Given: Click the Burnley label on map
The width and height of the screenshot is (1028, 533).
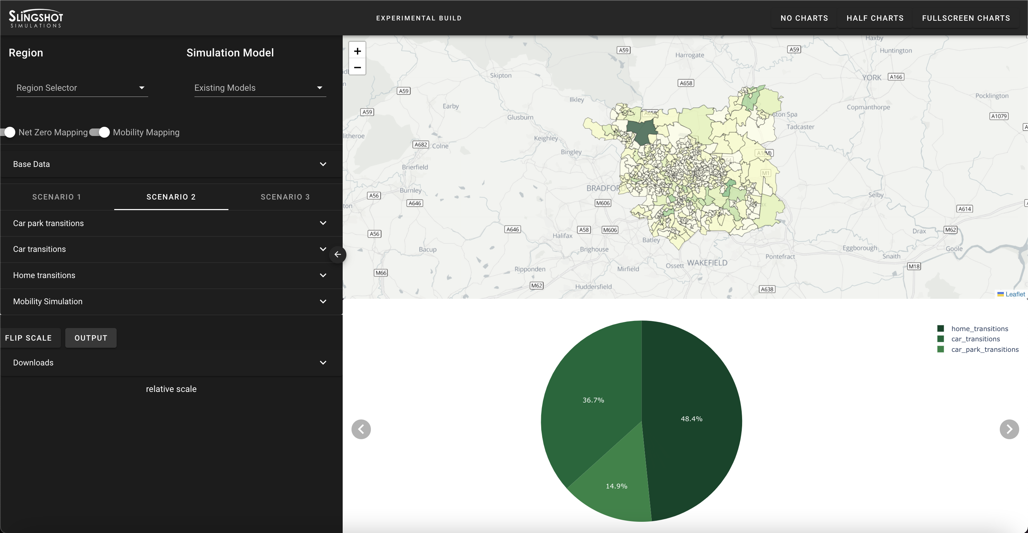Looking at the screenshot, I should [x=410, y=190].
